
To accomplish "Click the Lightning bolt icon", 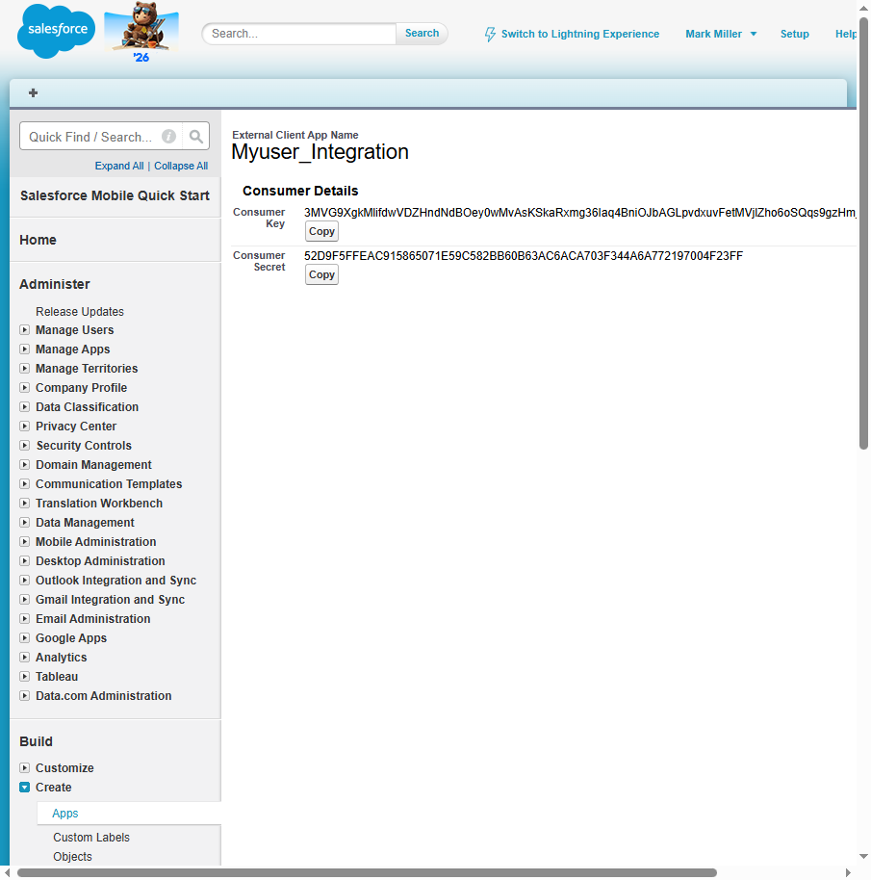I will [x=490, y=35].
